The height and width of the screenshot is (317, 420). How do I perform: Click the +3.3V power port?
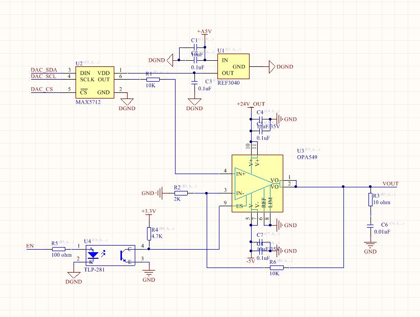pyautogui.click(x=149, y=211)
